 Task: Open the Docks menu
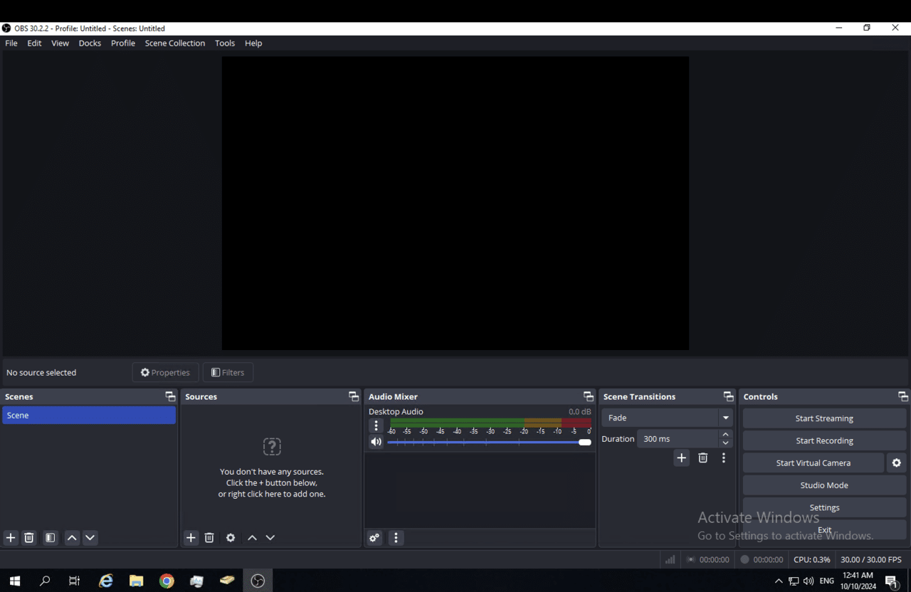(x=90, y=43)
